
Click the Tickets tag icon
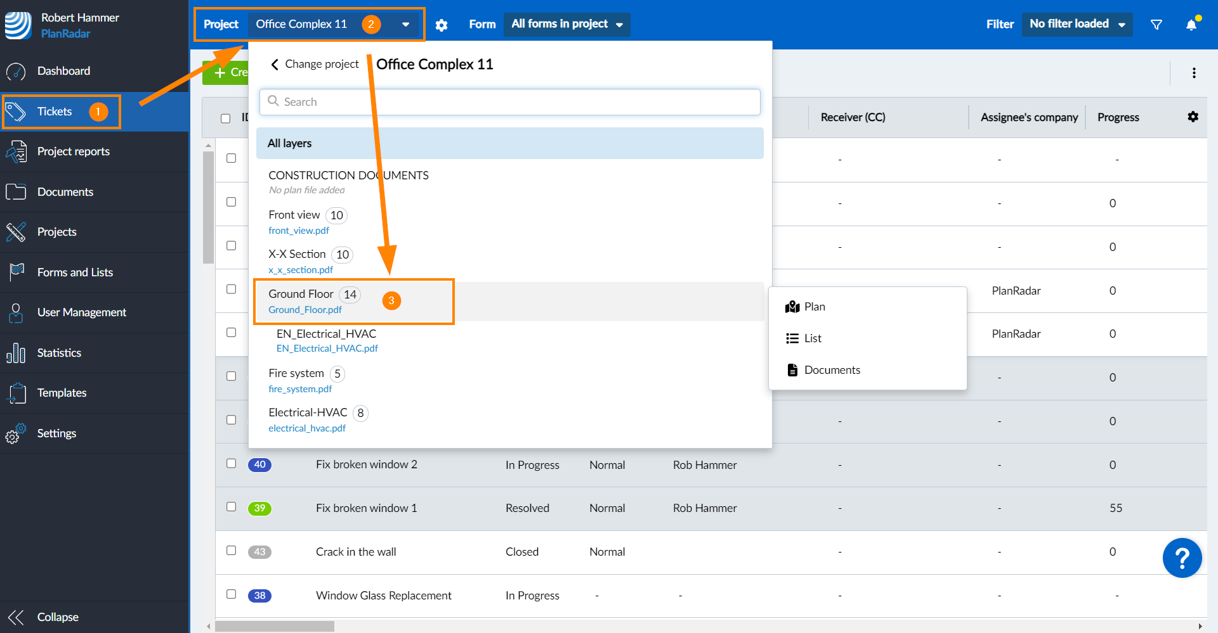[x=16, y=112]
